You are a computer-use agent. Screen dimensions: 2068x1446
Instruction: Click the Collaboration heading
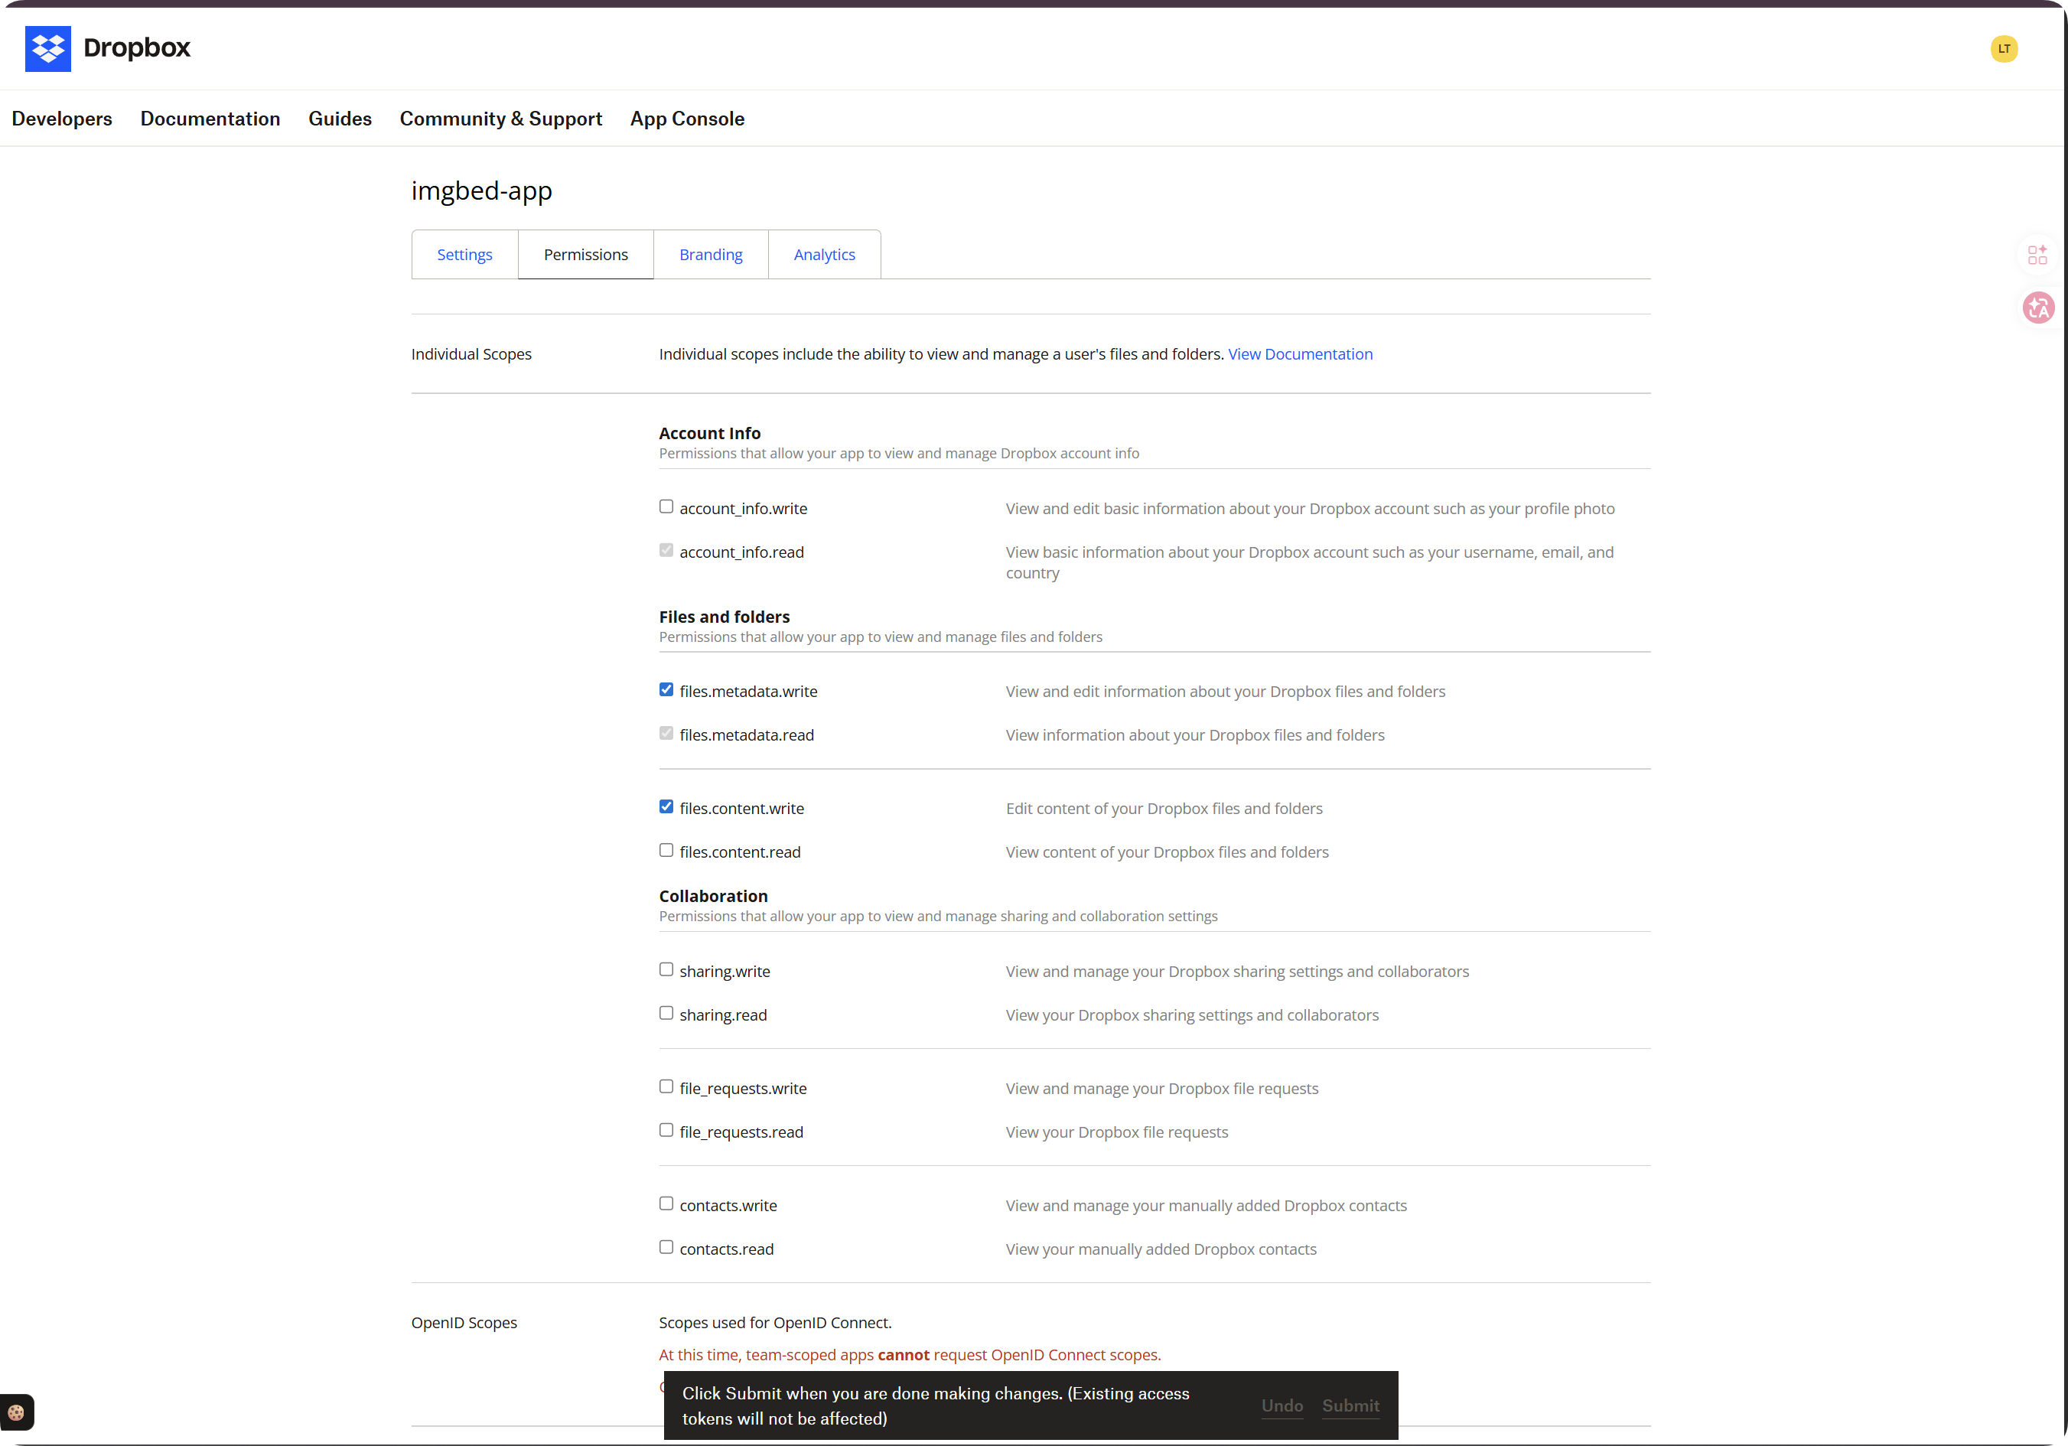[713, 897]
